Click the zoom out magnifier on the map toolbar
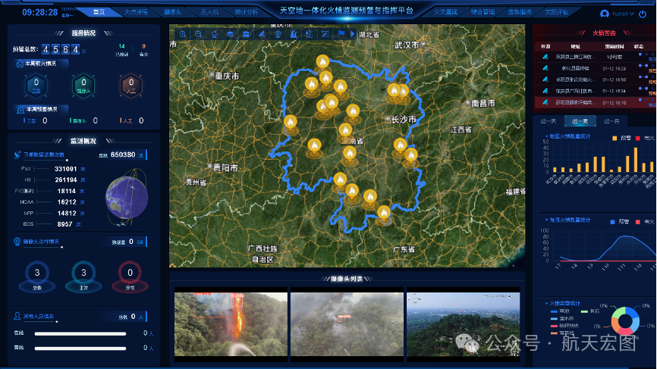Screen dimensions: 657x369 pyautogui.click(x=199, y=34)
